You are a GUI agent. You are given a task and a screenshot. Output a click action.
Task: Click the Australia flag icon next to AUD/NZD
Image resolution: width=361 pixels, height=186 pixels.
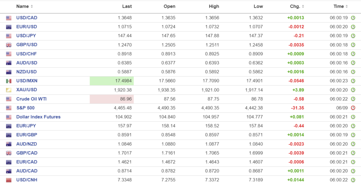coord(9,144)
